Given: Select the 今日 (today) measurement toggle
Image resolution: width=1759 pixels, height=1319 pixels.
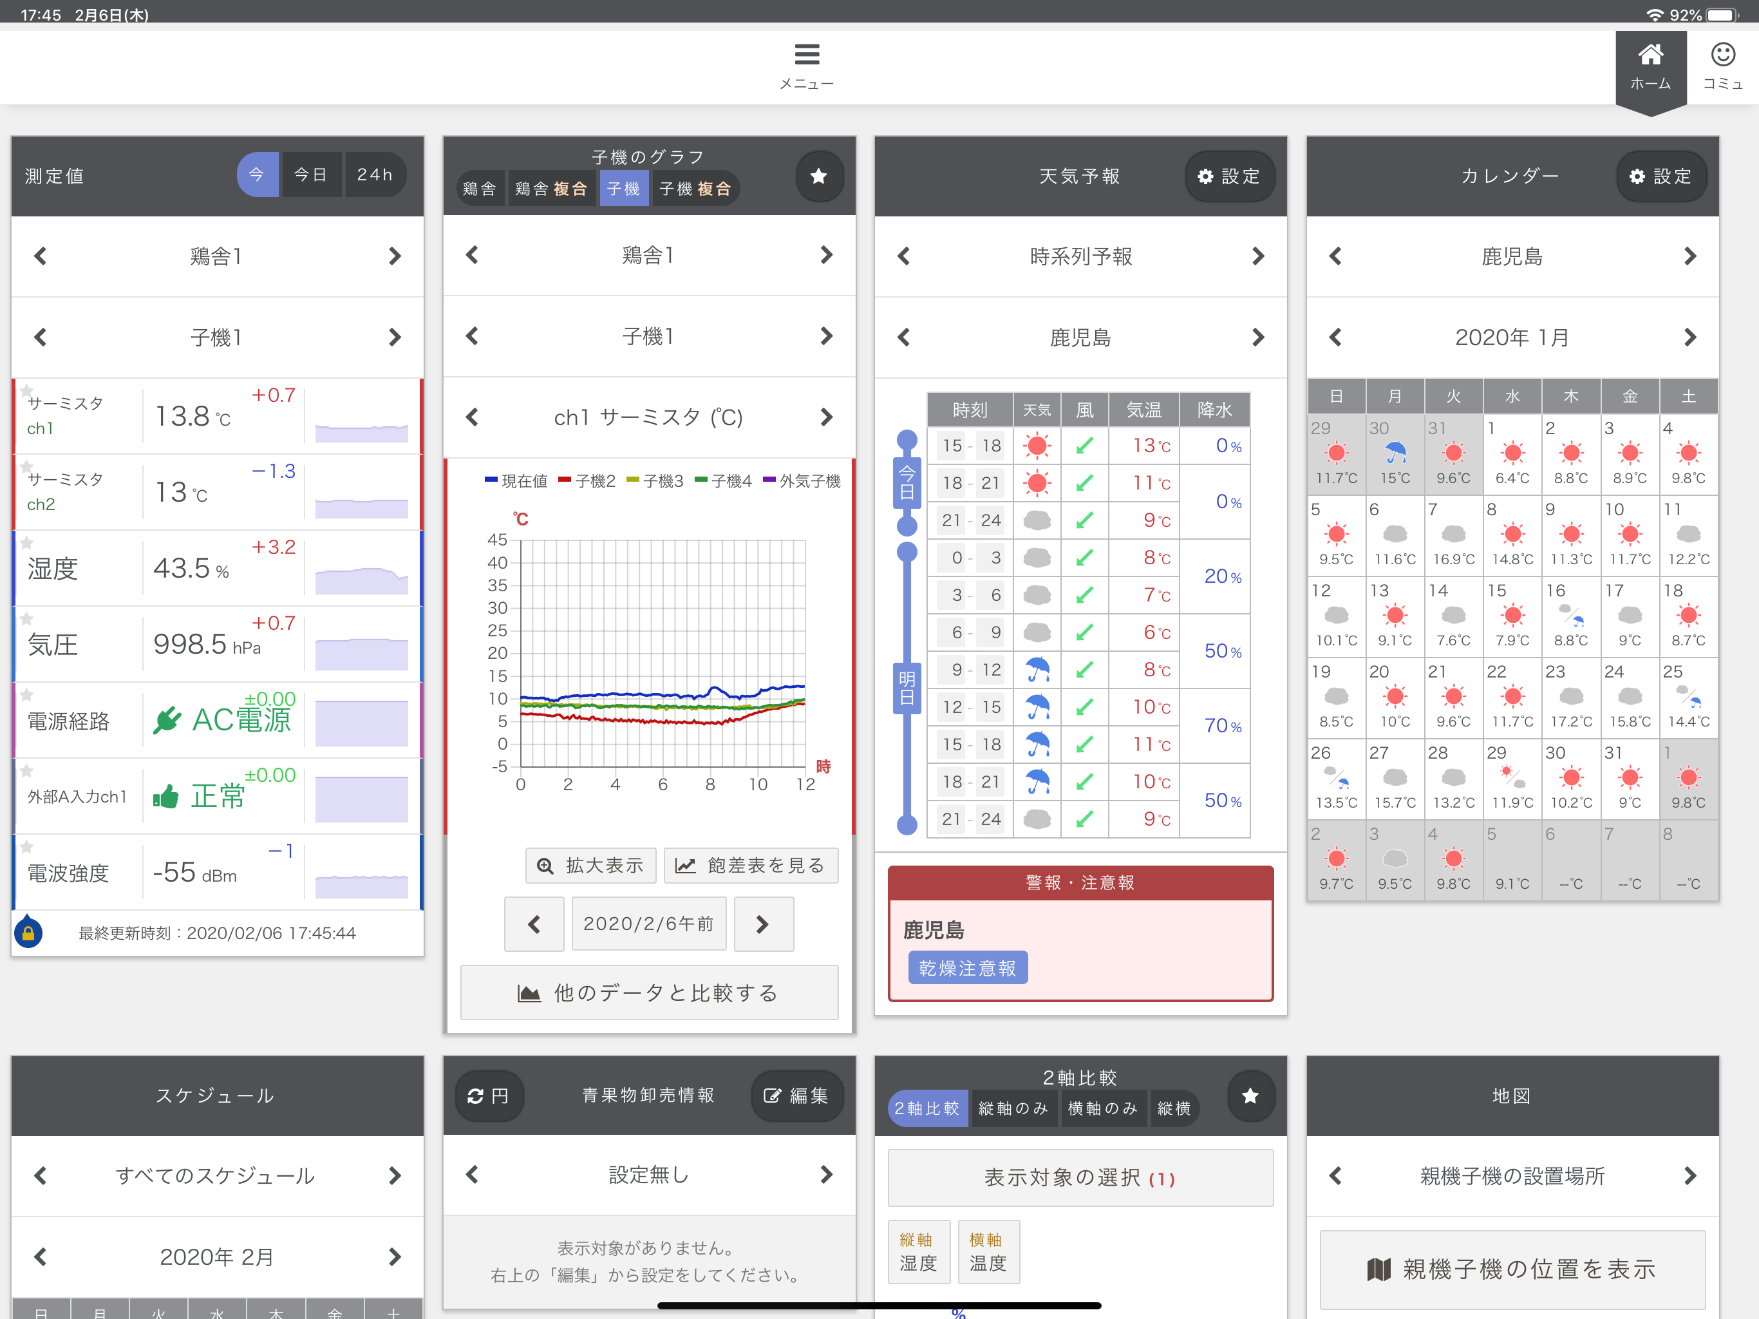Looking at the screenshot, I should click(x=311, y=175).
